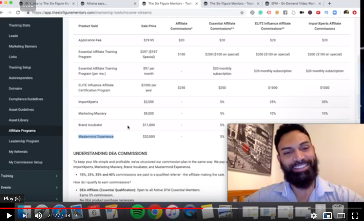Viewport: 364px width, 221px height.
Task: Click the Play button on video
Action: tap(9, 216)
